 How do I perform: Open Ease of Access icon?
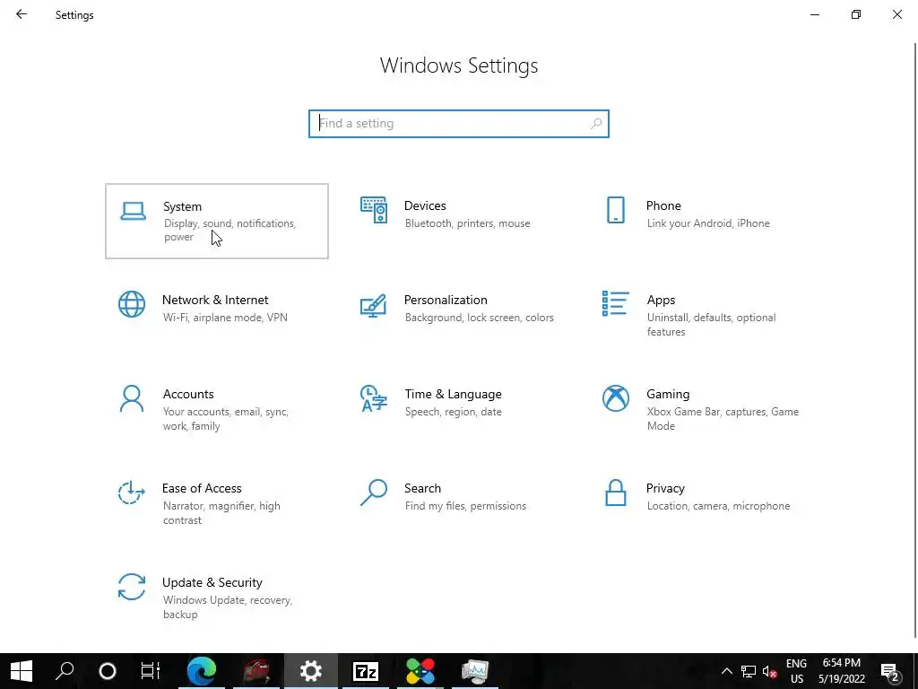coord(132,493)
